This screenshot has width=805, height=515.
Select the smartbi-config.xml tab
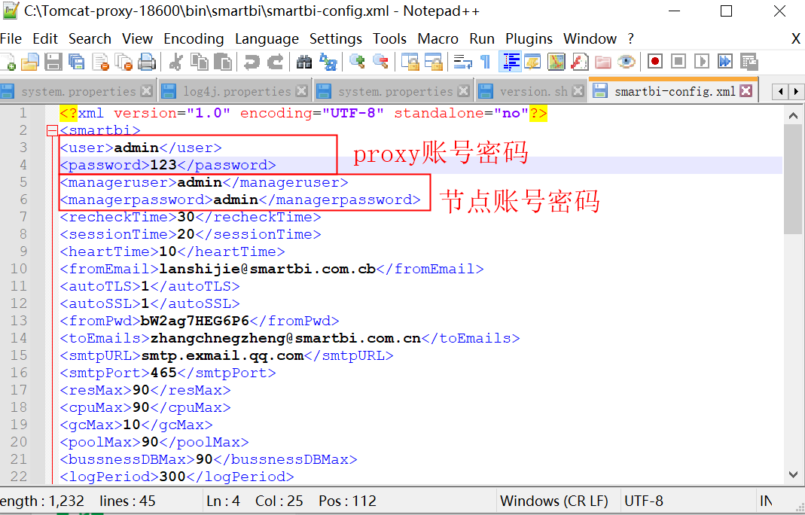(x=674, y=91)
